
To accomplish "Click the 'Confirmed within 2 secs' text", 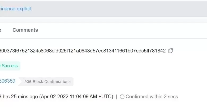I will (x=152, y=97).
